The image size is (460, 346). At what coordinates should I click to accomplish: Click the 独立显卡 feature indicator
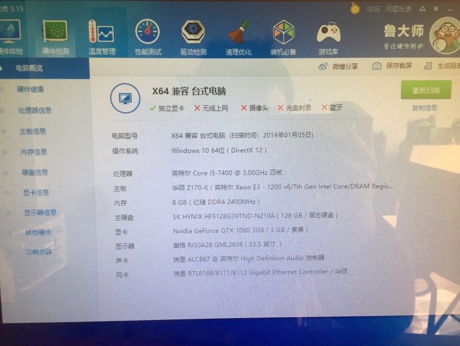(x=167, y=108)
